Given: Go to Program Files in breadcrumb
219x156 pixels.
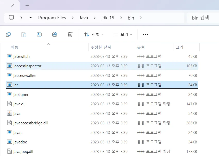Looking at the screenshot, I should 52,18.
